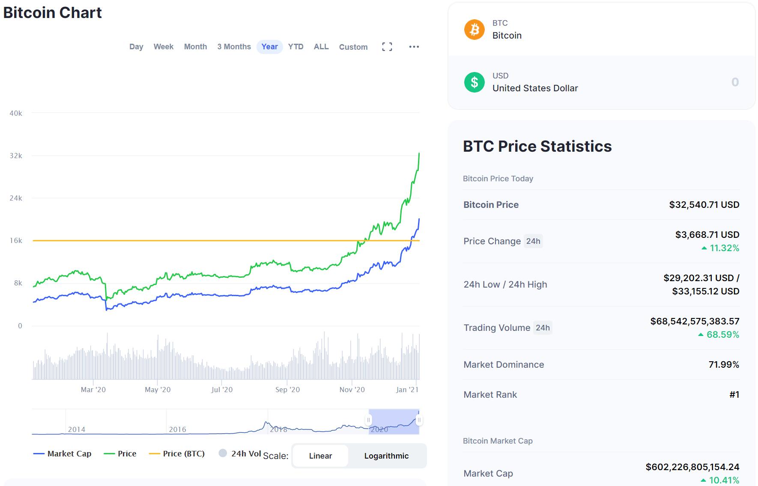758x486 pixels.
Task: Select the Month time range
Action: tap(195, 47)
